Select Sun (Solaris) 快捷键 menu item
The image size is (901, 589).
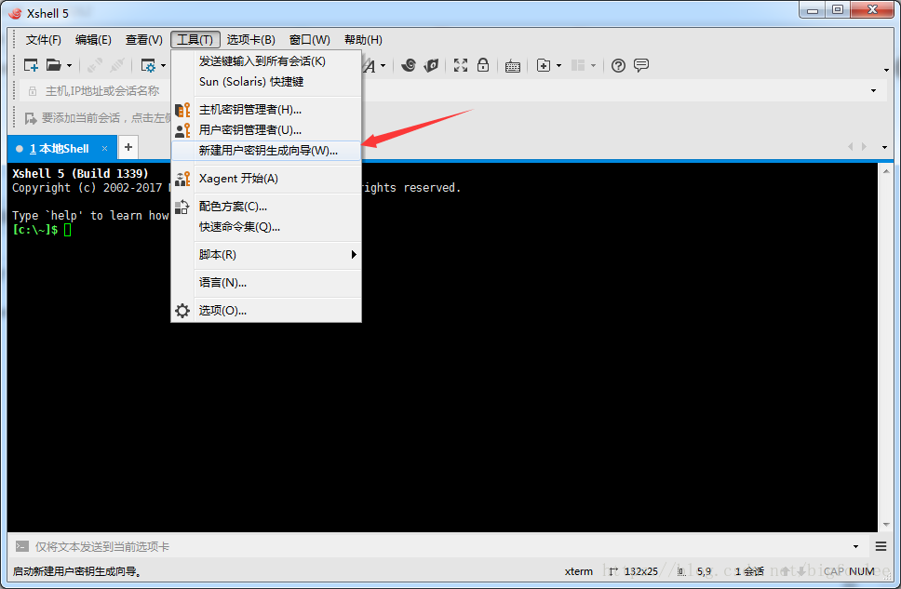[266, 82]
